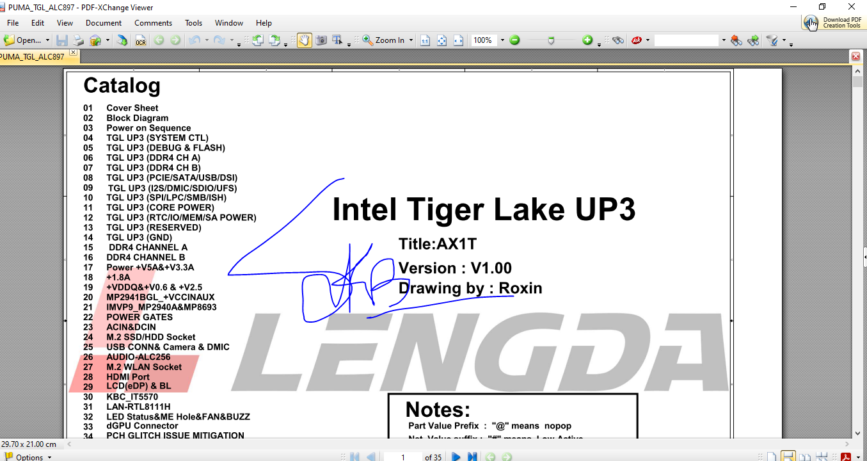Switch to continuous facing pages layout
The width and height of the screenshot is (867, 461).
point(821,457)
